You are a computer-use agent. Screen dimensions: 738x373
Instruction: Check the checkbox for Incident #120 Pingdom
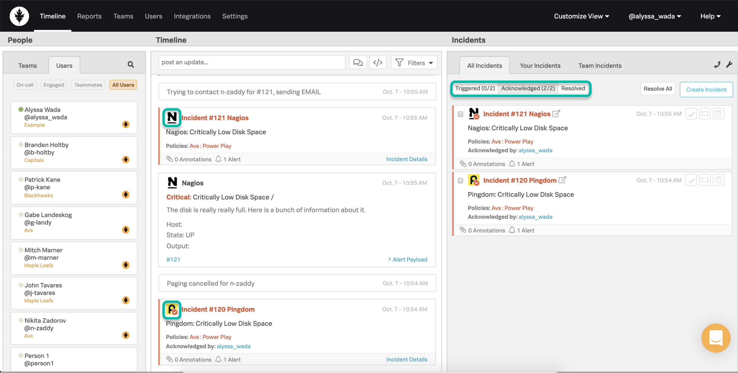click(x=460, y=180)
